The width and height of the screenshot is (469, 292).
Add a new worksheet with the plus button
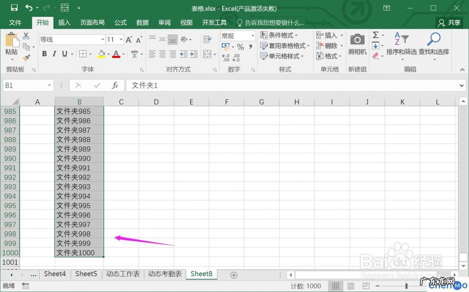[x=233, y=274]
